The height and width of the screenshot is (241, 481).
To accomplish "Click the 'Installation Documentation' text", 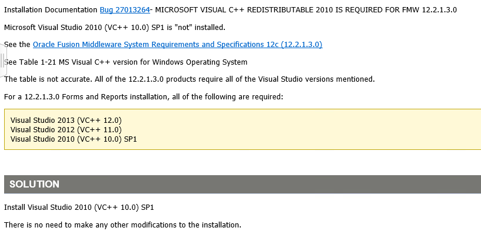I will click(x=51, y=10).
